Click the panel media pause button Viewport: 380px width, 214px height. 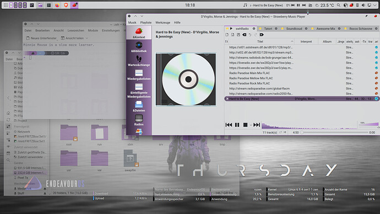[298, 5]
